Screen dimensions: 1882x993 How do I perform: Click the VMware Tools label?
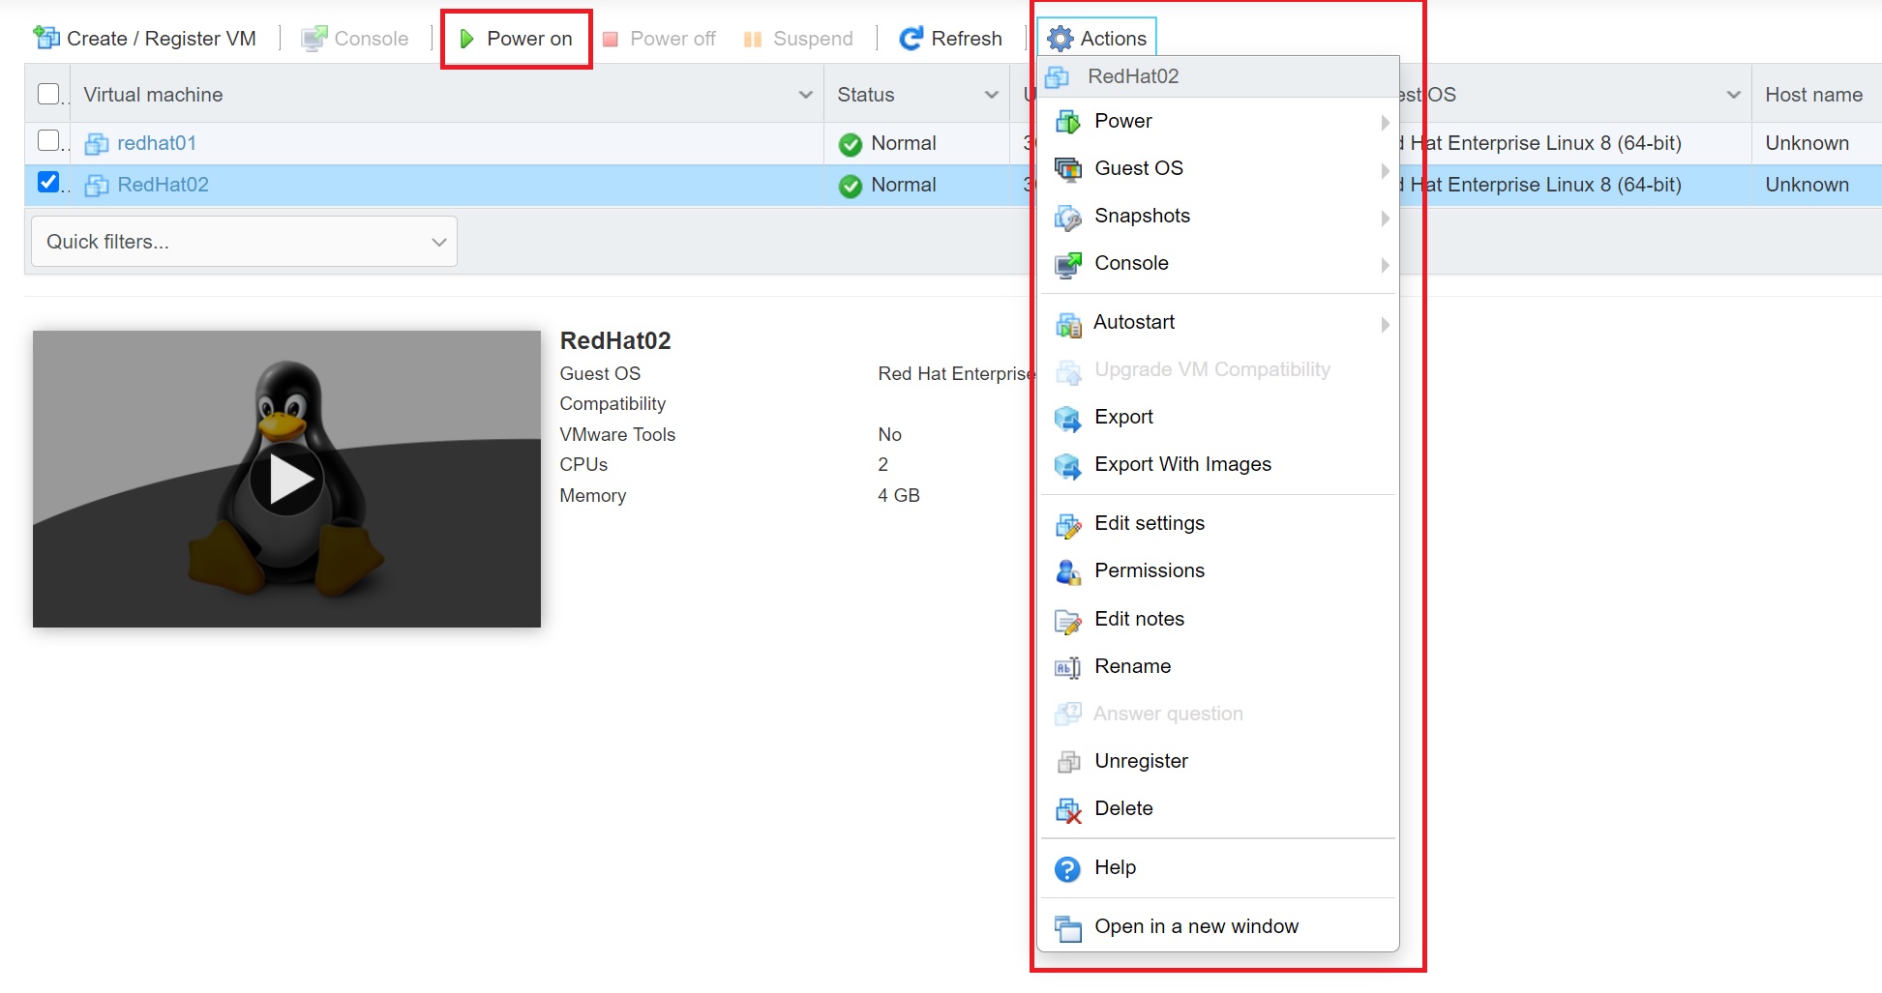tap(617, 434)
